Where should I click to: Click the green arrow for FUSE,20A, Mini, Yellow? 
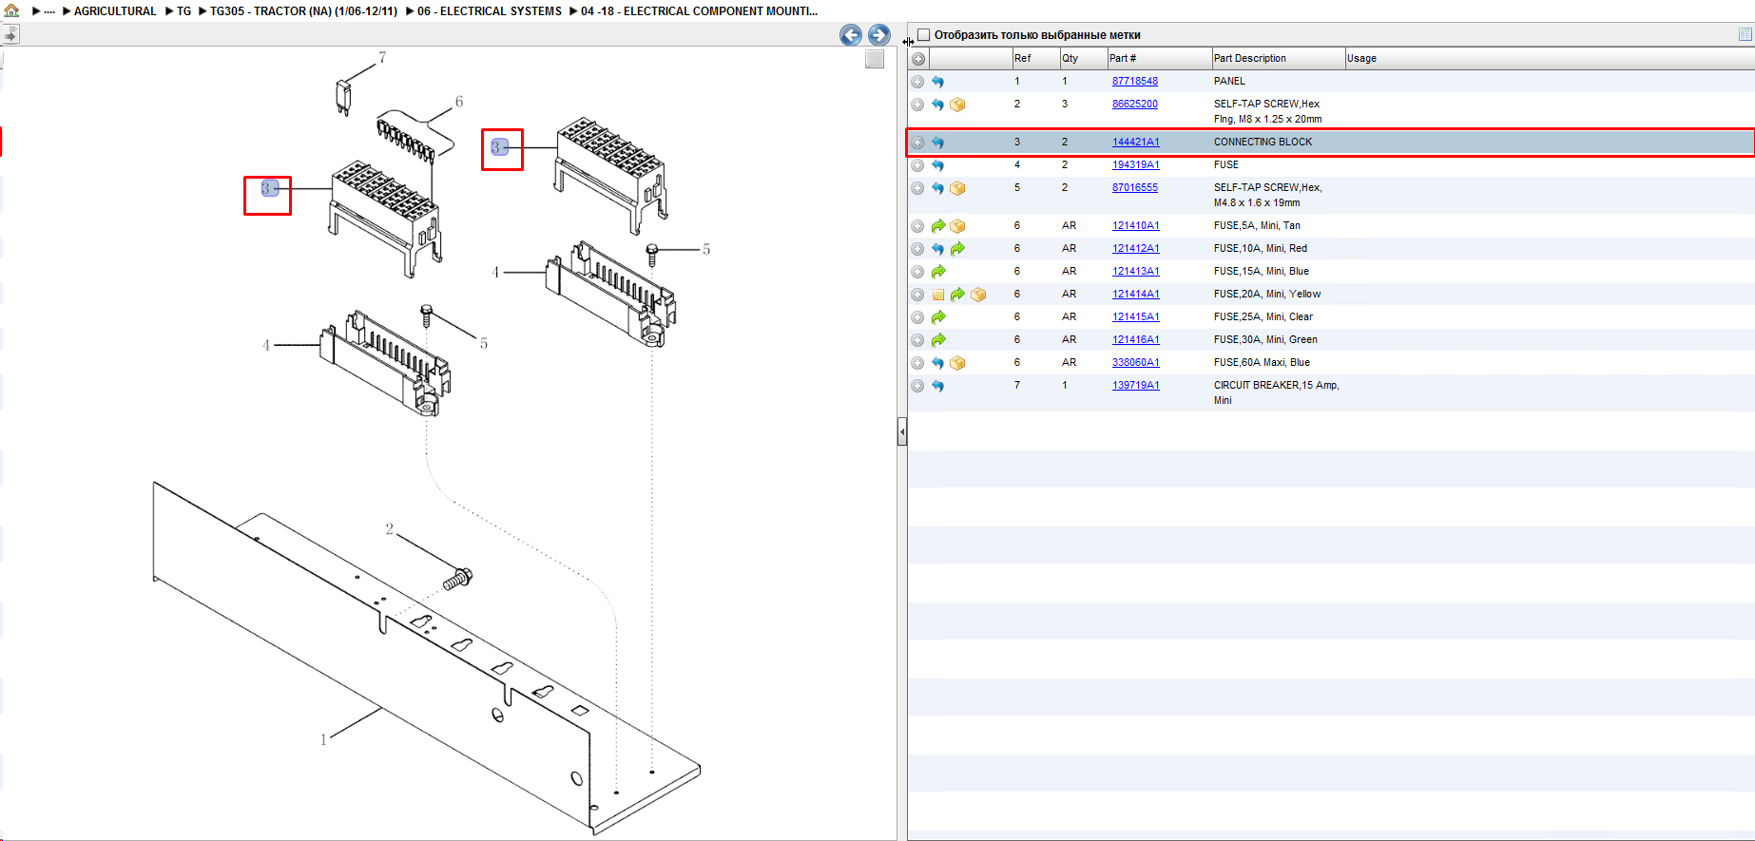[x=957, y=295]
